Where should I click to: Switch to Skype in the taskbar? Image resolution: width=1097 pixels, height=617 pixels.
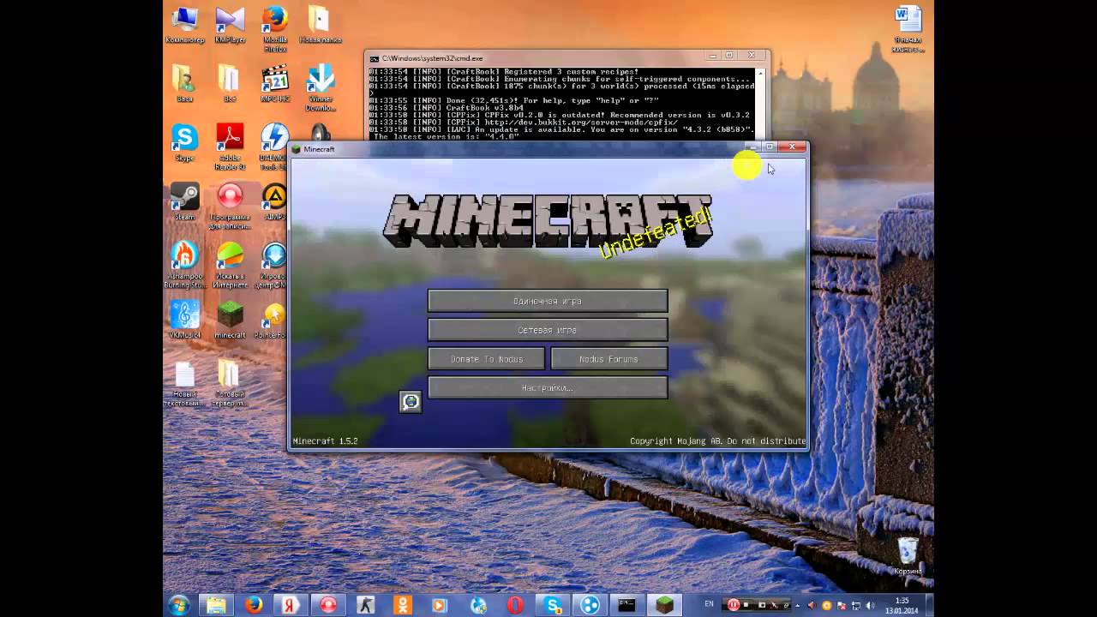click(553, 605)
